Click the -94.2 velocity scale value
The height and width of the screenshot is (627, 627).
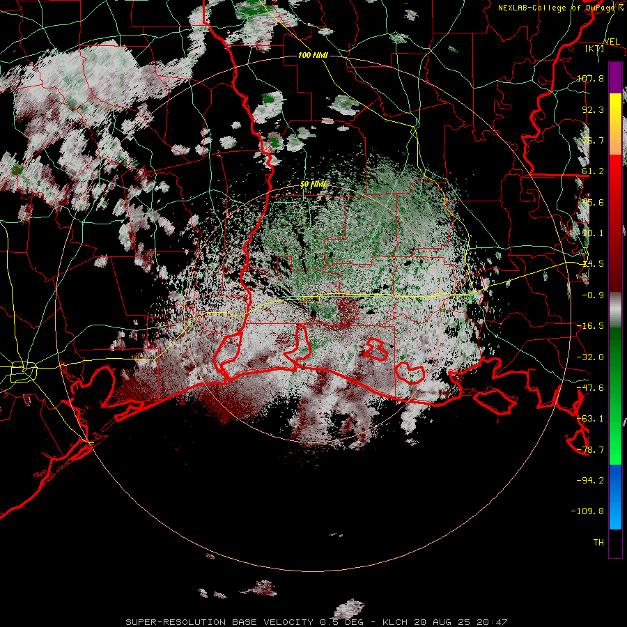(x=590, y=480)
